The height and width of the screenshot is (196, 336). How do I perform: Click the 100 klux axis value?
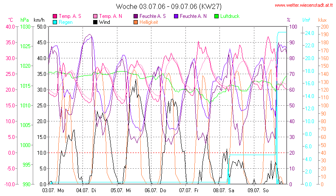click(325, 105)
